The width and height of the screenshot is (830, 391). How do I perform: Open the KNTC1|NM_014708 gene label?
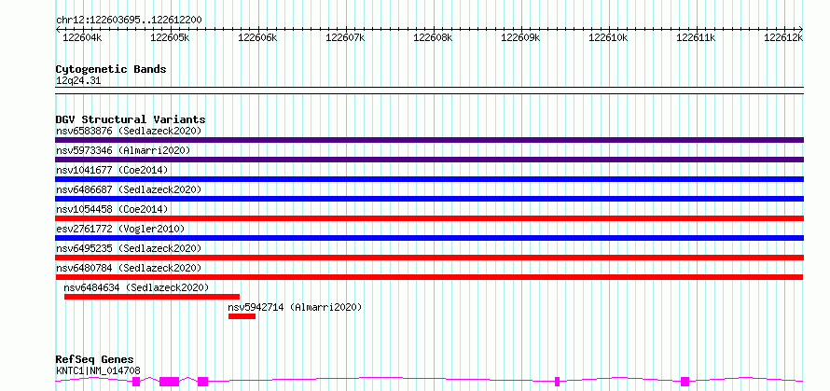click(98, 370)
